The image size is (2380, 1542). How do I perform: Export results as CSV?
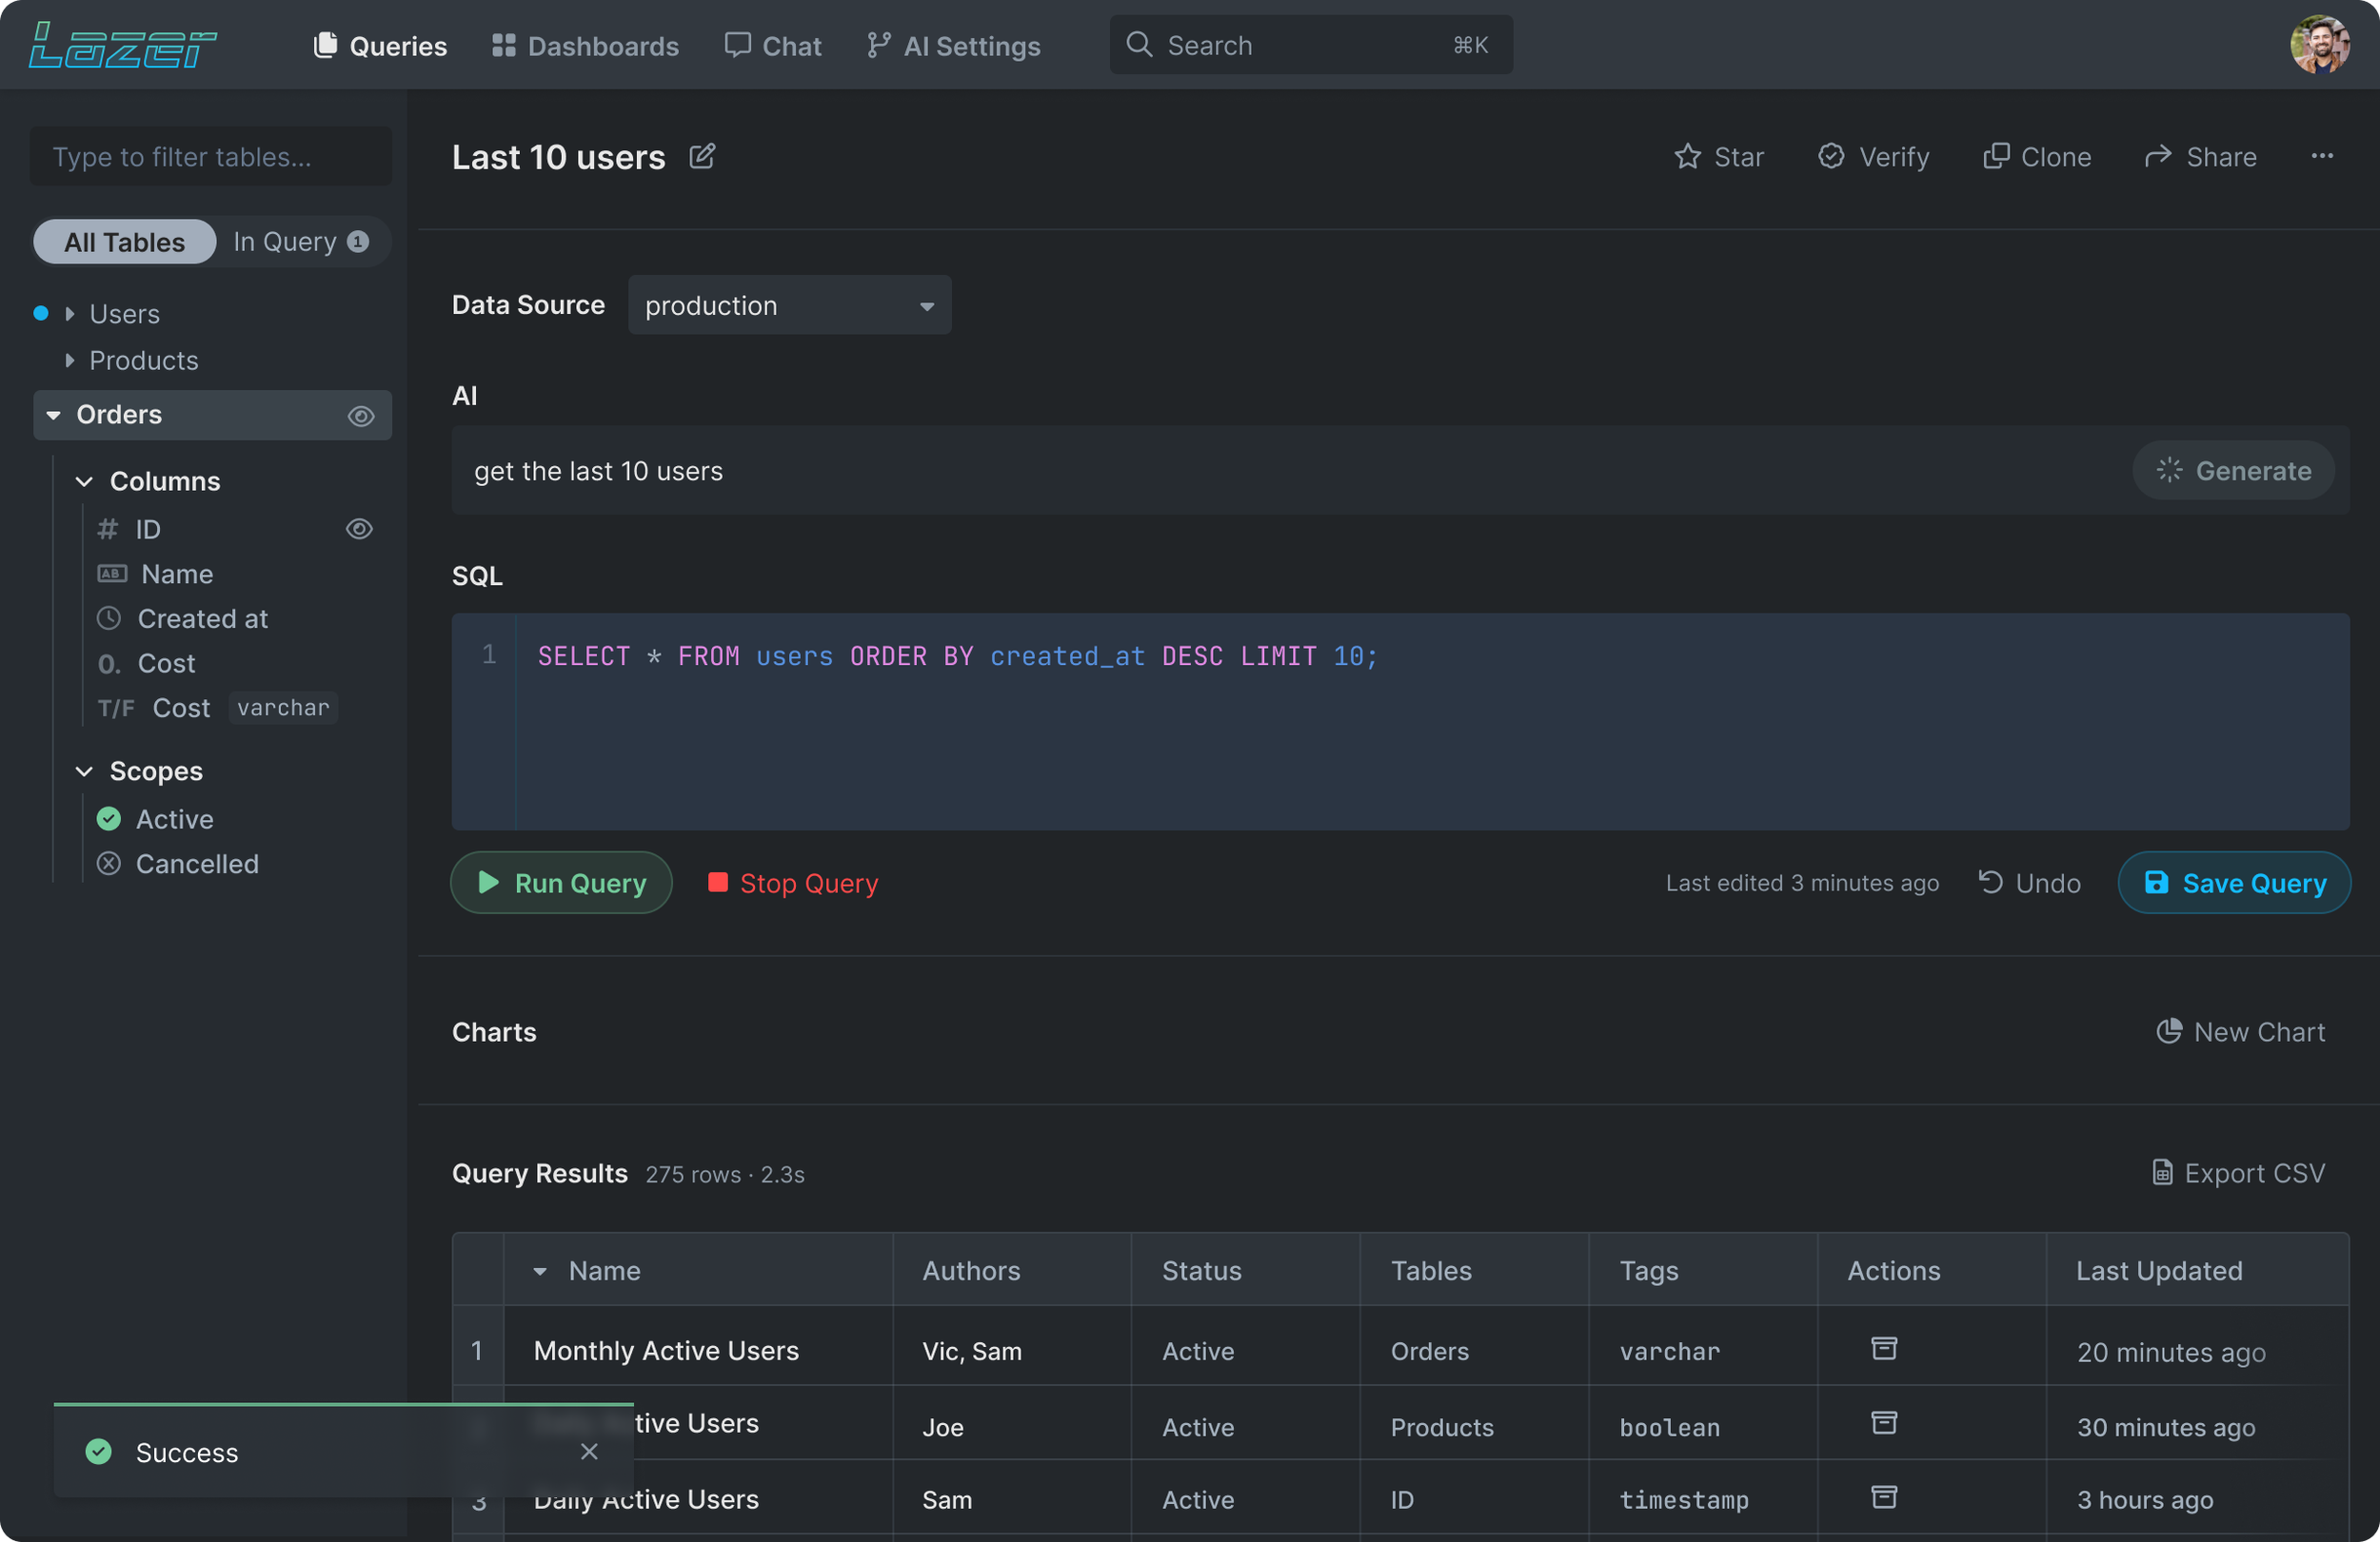pyautogui.click(x=2238, y=1172)
